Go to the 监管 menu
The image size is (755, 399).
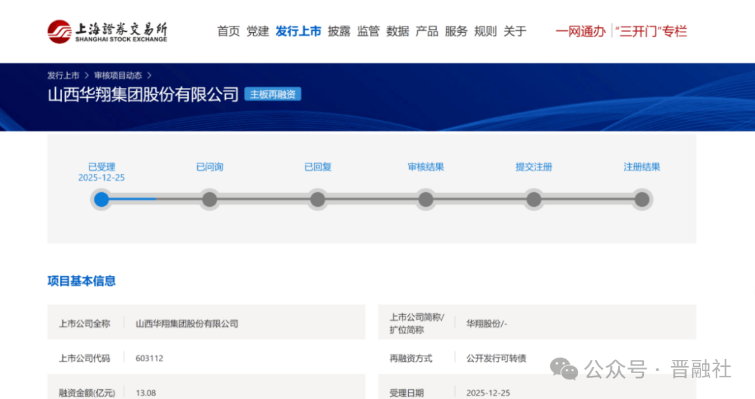[x=368, y=31]
